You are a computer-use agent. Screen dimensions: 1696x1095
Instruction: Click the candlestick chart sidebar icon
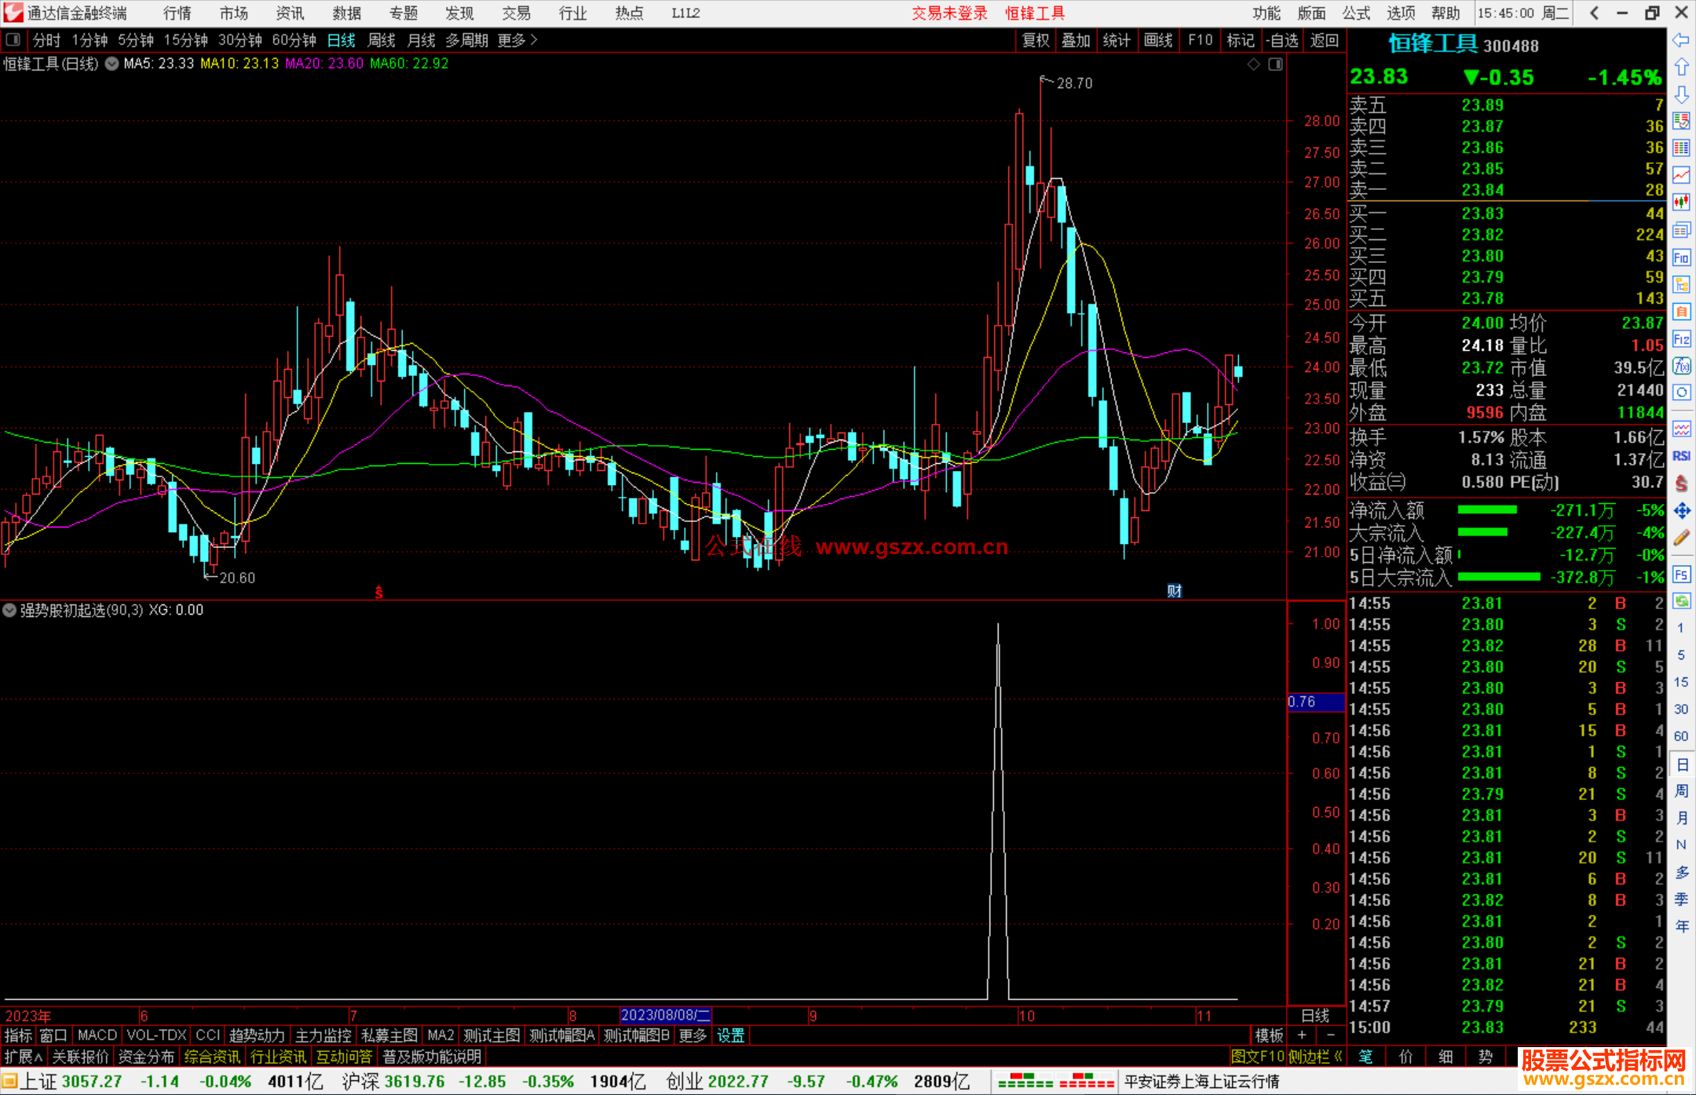click(1681, 203)
